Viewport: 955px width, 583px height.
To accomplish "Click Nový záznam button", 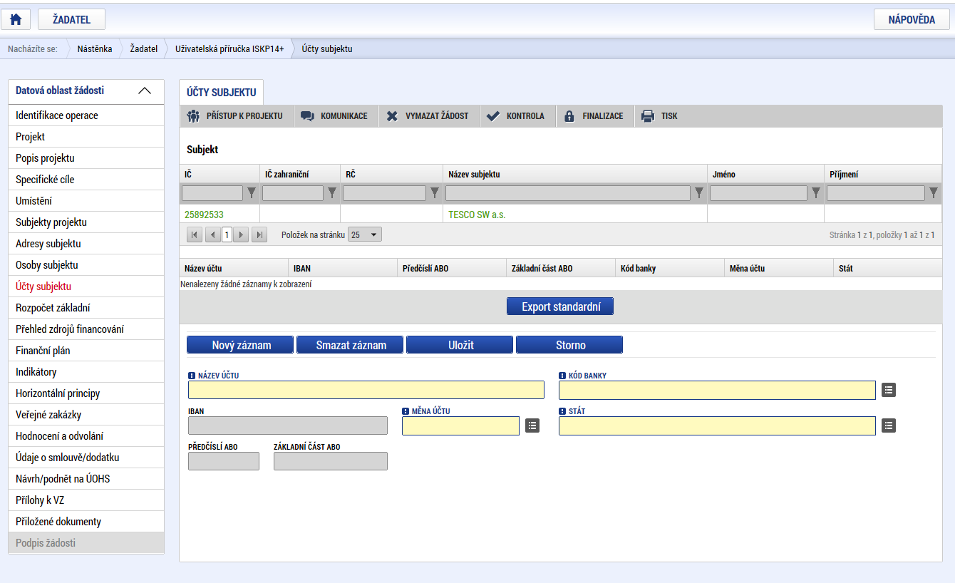I will tap(240, 345).
